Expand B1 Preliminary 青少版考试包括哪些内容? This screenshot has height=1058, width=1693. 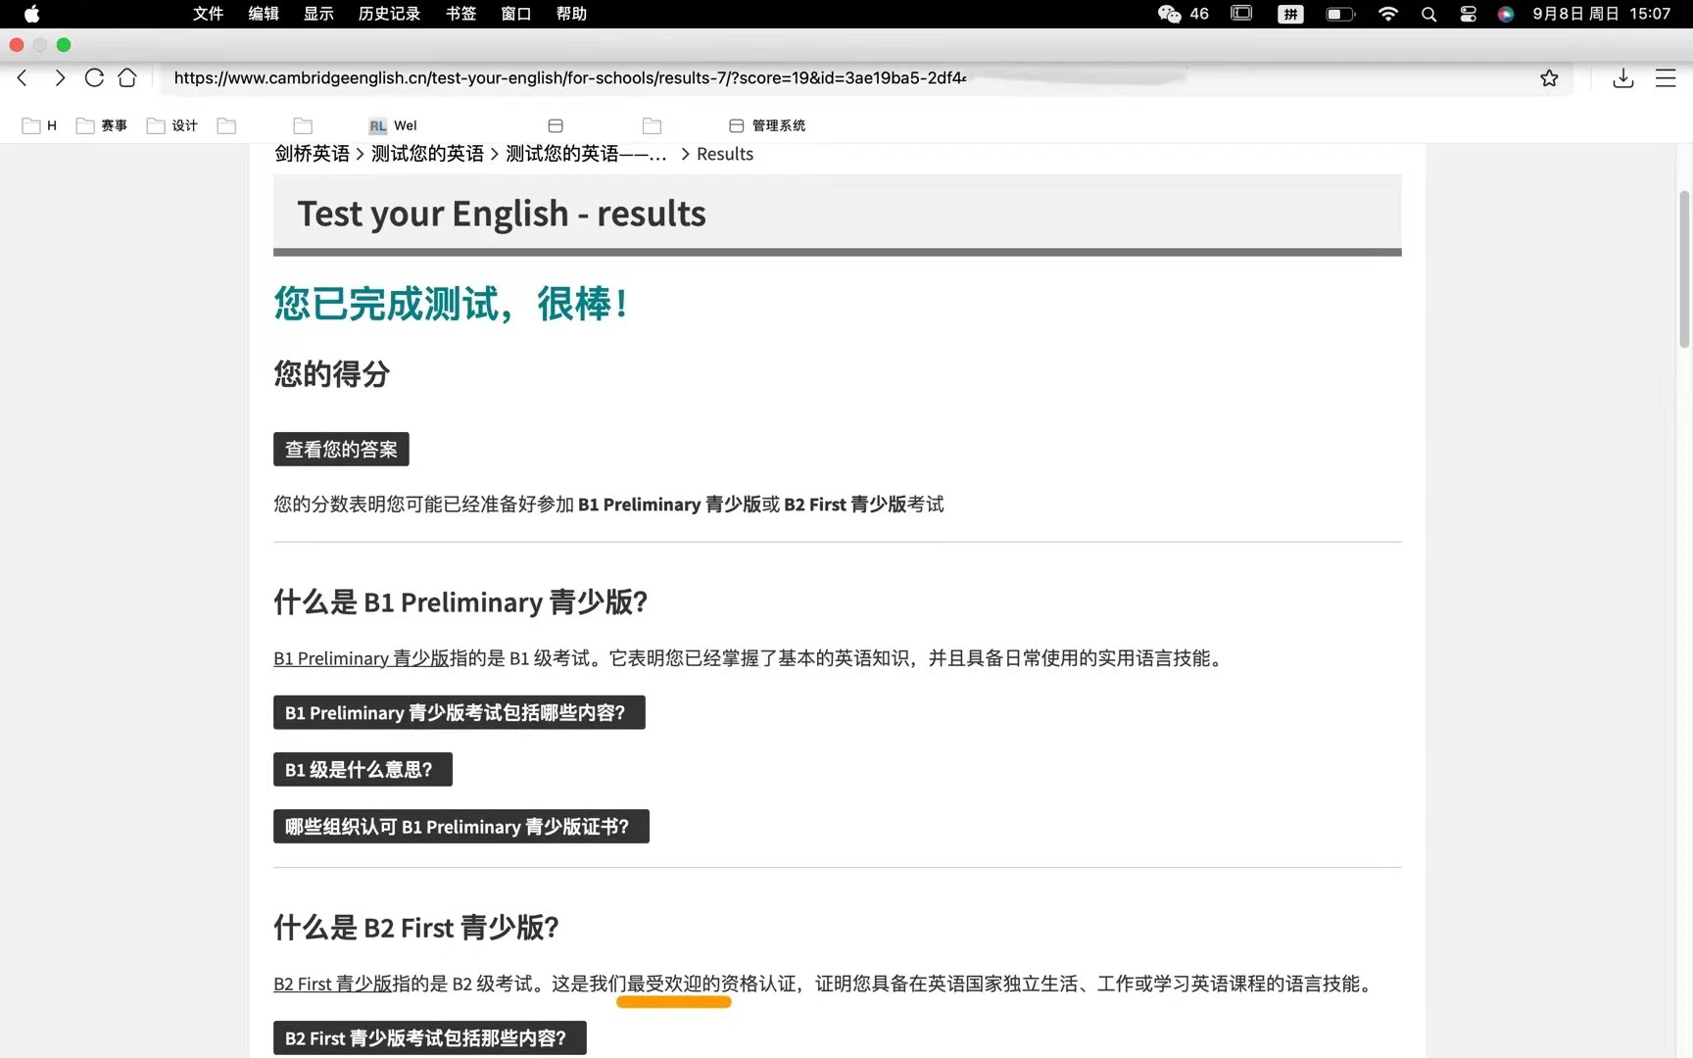pos(459,712)
